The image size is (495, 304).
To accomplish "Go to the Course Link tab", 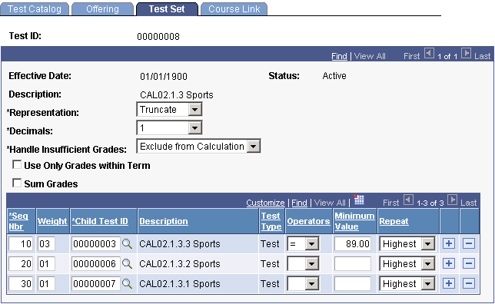I will [234, 9].
